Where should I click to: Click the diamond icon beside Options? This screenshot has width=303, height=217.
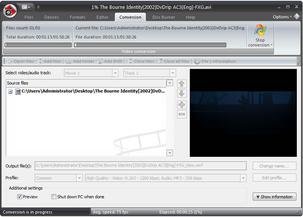pos(296,17)
